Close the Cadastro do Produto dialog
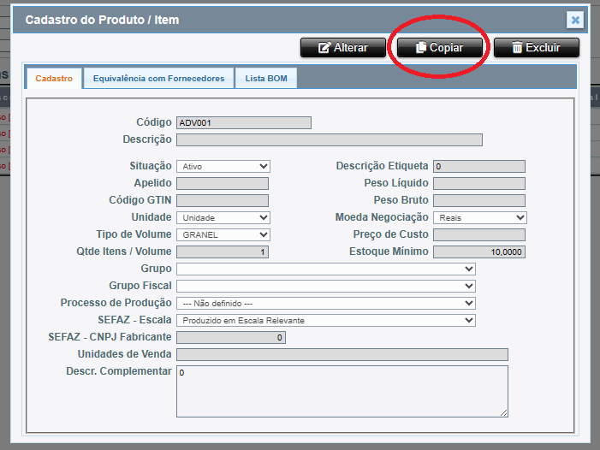This screenshot has width=600, height=450. tap(575, 20)
